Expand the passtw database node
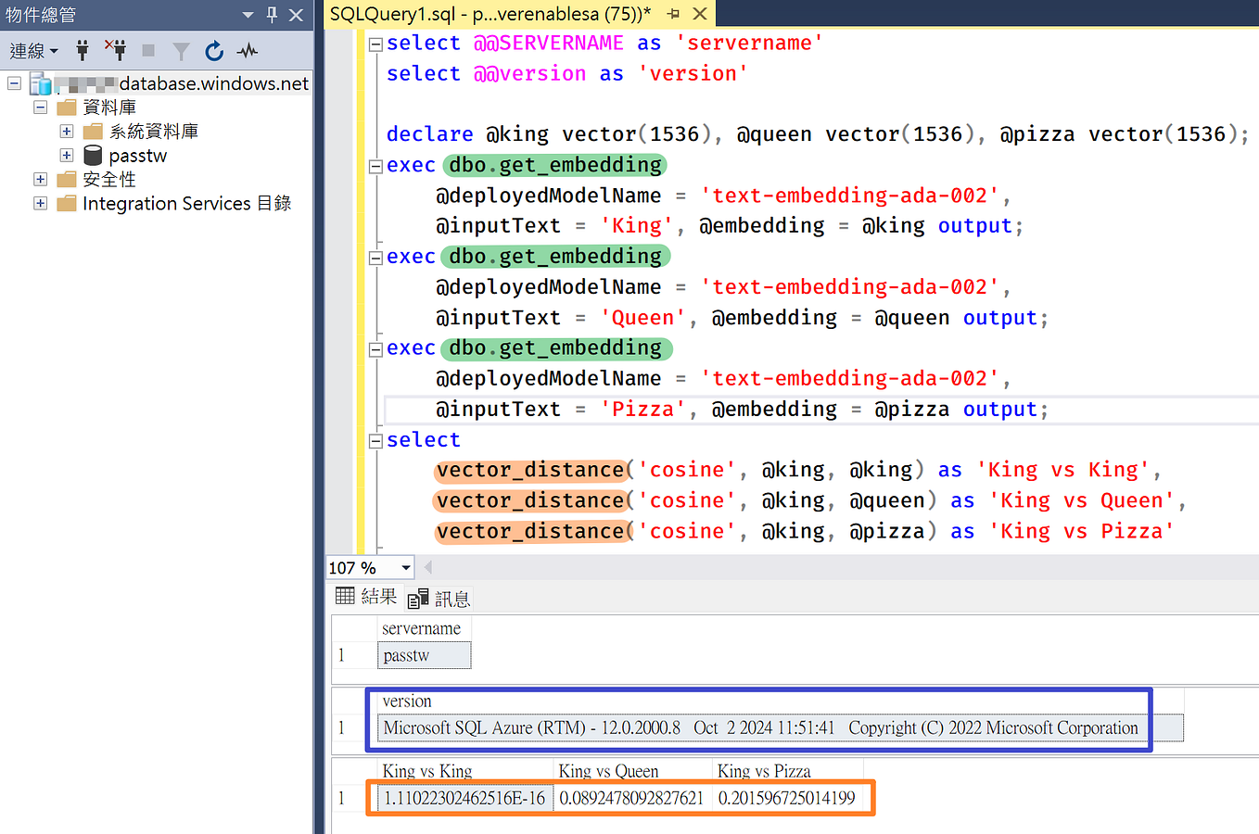This screenshot has height=834, width=1259. click(65, 155)
